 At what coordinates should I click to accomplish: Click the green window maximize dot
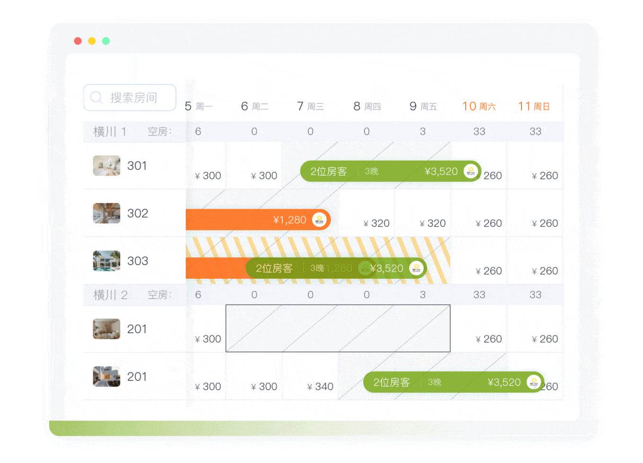click(x=106, y=41)
